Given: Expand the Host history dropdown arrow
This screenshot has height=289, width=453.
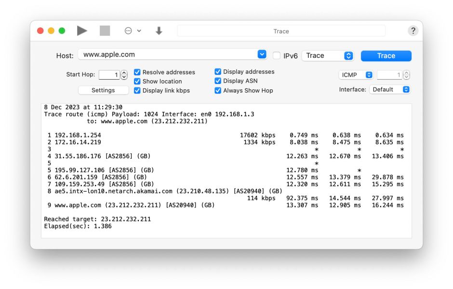Looking at the screenshot, I should tap(262, 55).
